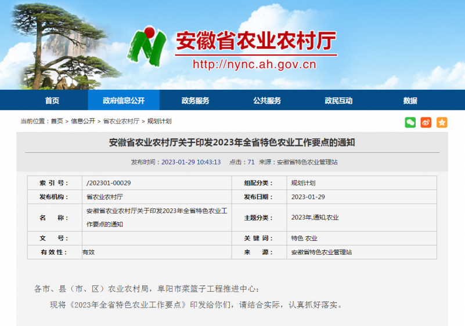The image size is (465, 326).
Task: Click the 文号 label cell
Action: tap(55, 239)
